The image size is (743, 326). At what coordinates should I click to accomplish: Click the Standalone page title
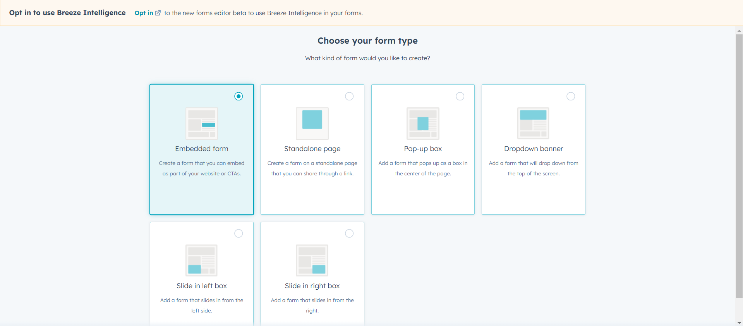pos(312,149)
